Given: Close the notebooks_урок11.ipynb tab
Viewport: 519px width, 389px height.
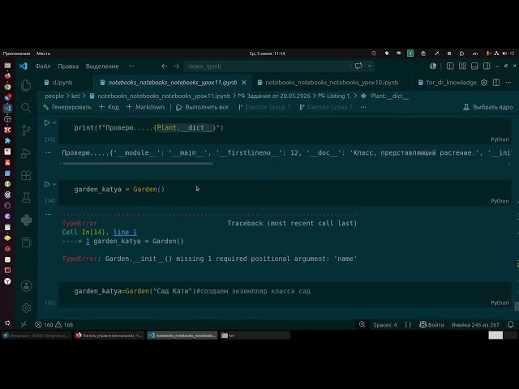Looking at the screenshot, I should click(x=244, y=83).
